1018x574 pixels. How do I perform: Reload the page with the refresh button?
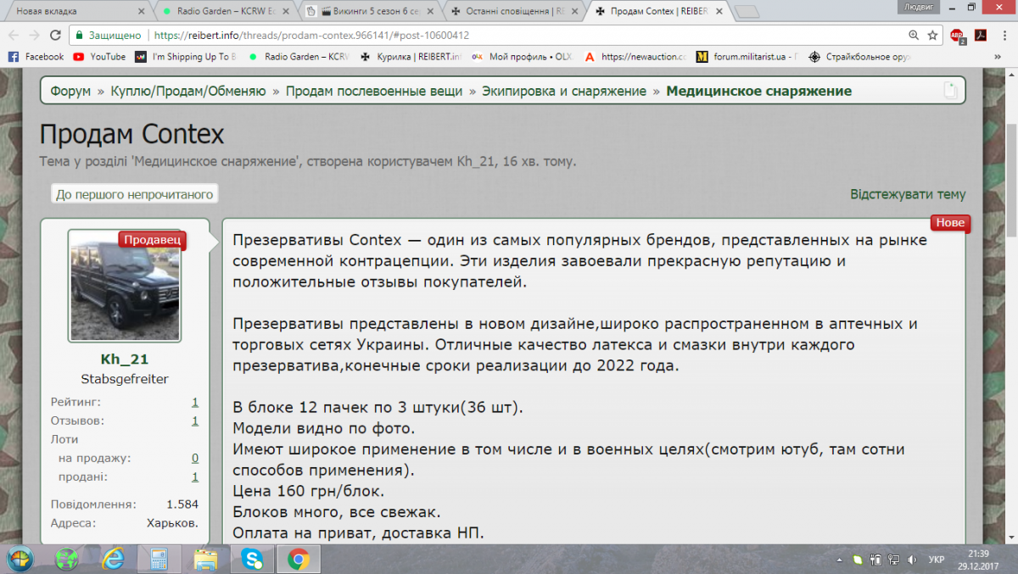[55, 36]
